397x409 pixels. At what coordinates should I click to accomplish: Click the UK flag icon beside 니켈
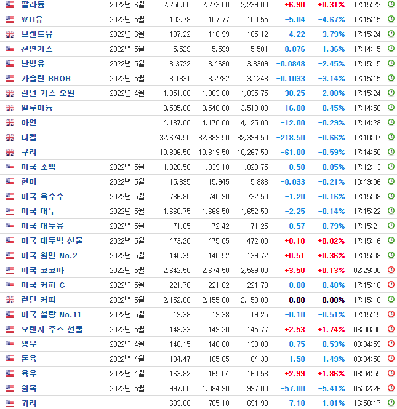click(10, 137)
